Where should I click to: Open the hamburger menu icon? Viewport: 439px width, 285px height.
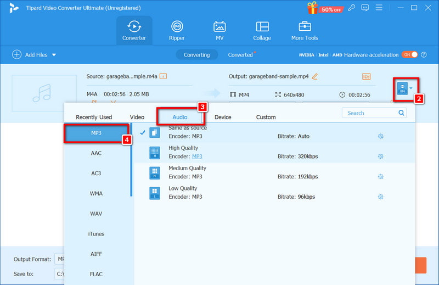tap(379, 8)
